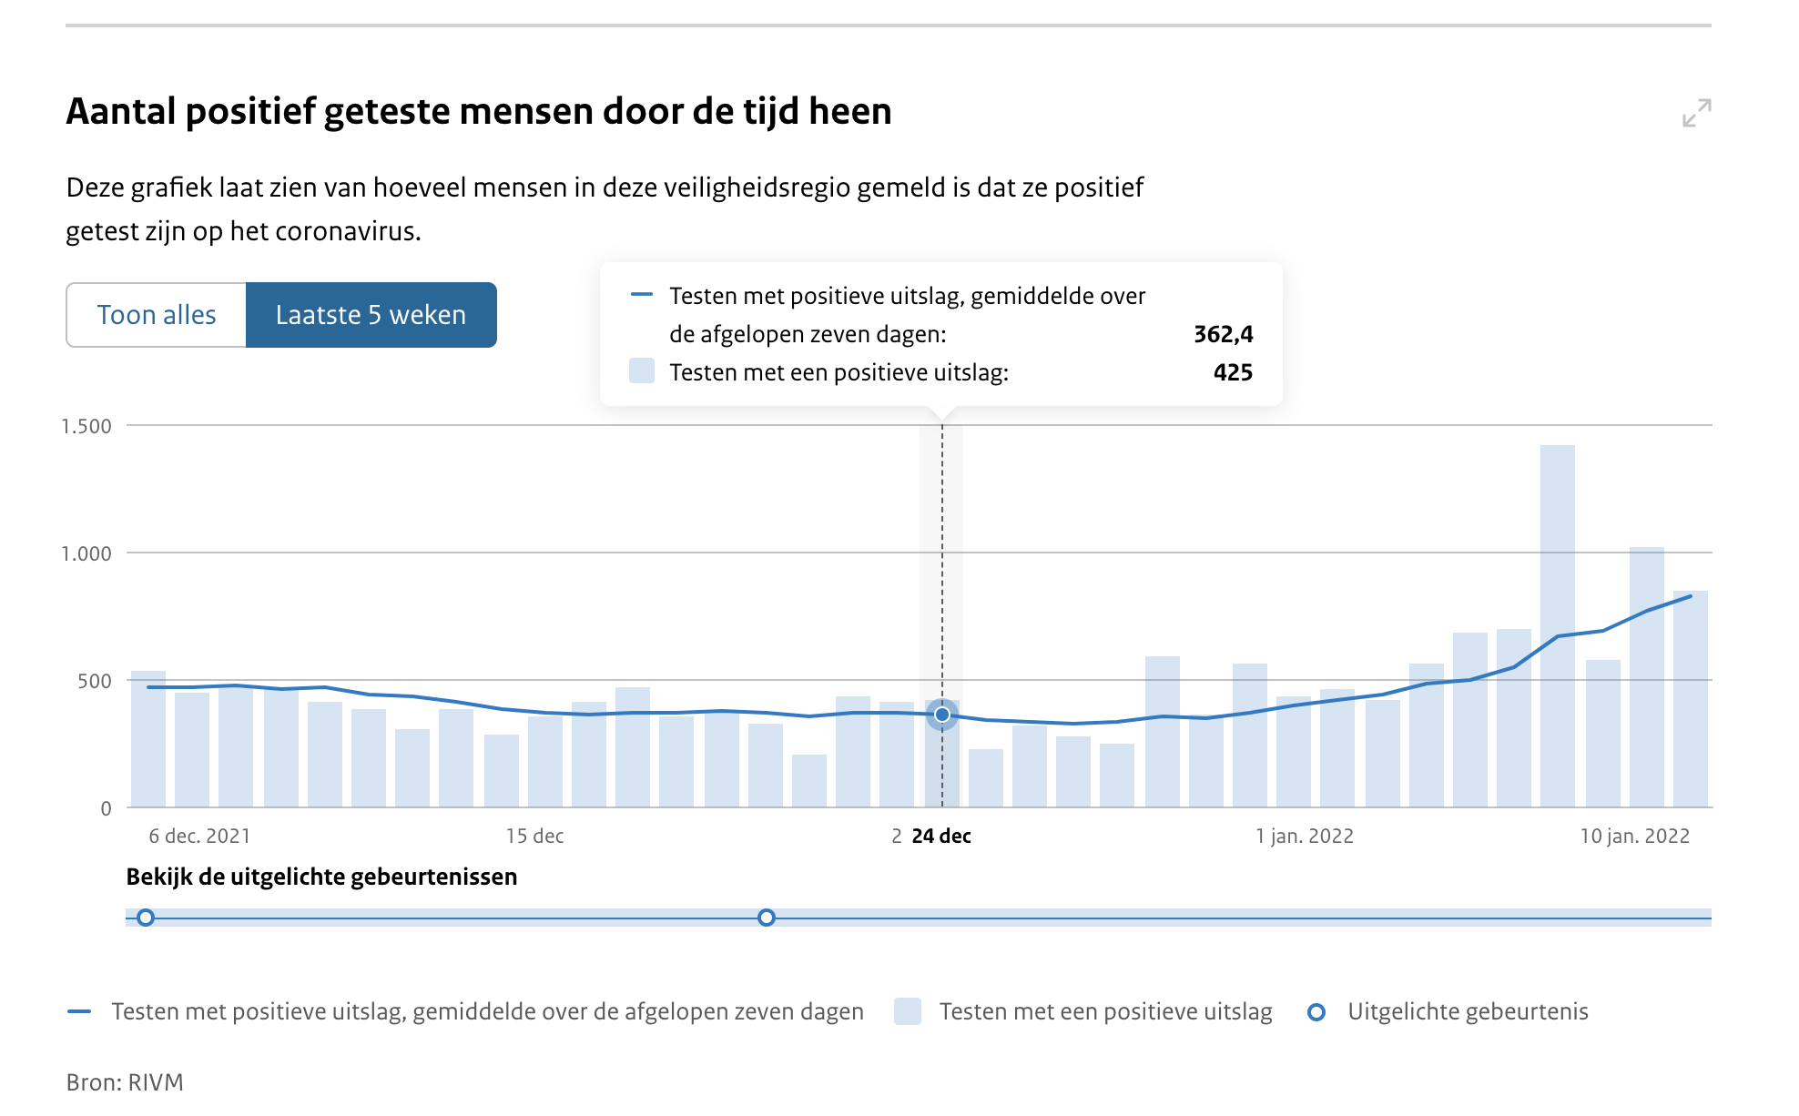Image resolution: width=1799 pixels, height=1116 pixels.
Task: Select the second event marker on the timeline
Action: pos(767,918)
